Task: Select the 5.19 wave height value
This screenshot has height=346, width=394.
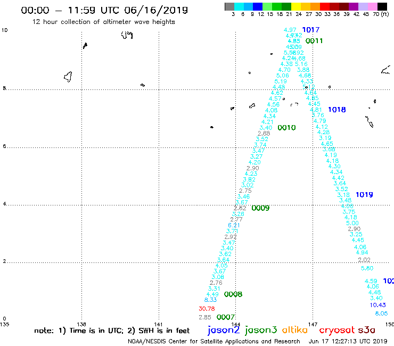Action: pos(281,81)
